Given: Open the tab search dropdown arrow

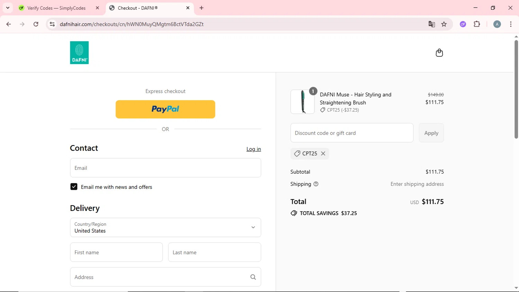Looking at the screenshot, I should pos(8,8).
